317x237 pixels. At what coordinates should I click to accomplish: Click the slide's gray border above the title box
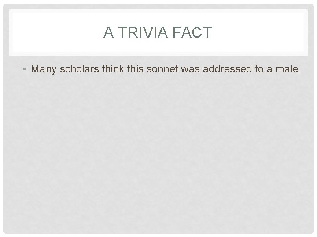[x=158, y=6]
